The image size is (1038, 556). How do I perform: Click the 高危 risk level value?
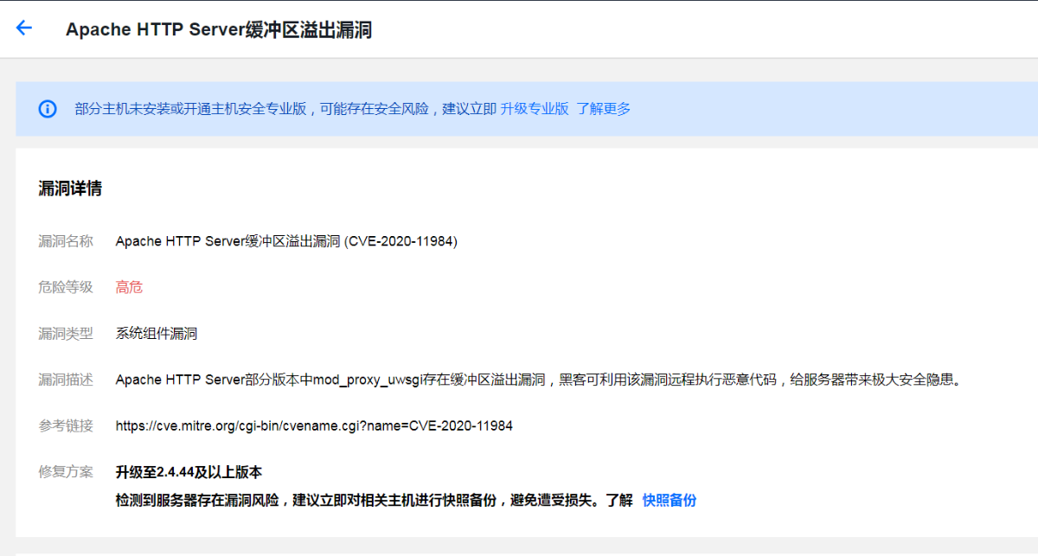coord(129,287)
